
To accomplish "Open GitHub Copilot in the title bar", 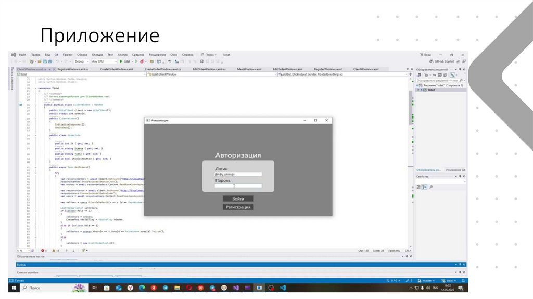I will tap(441, 61).
